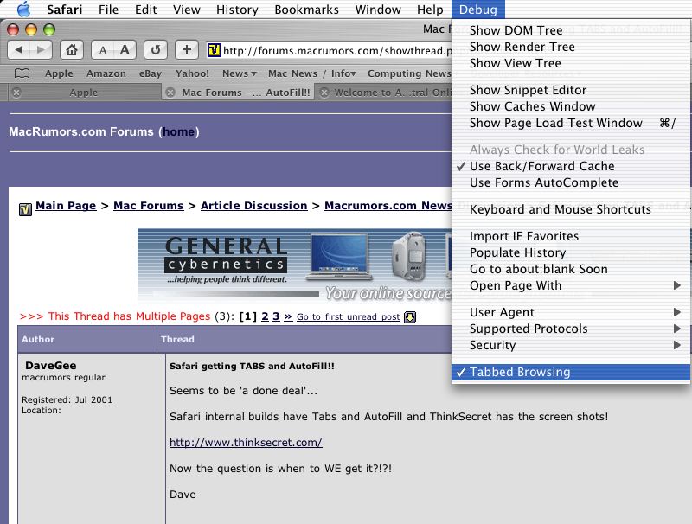
Task: Open the Home page via house icon
Action: coord(72,50)
